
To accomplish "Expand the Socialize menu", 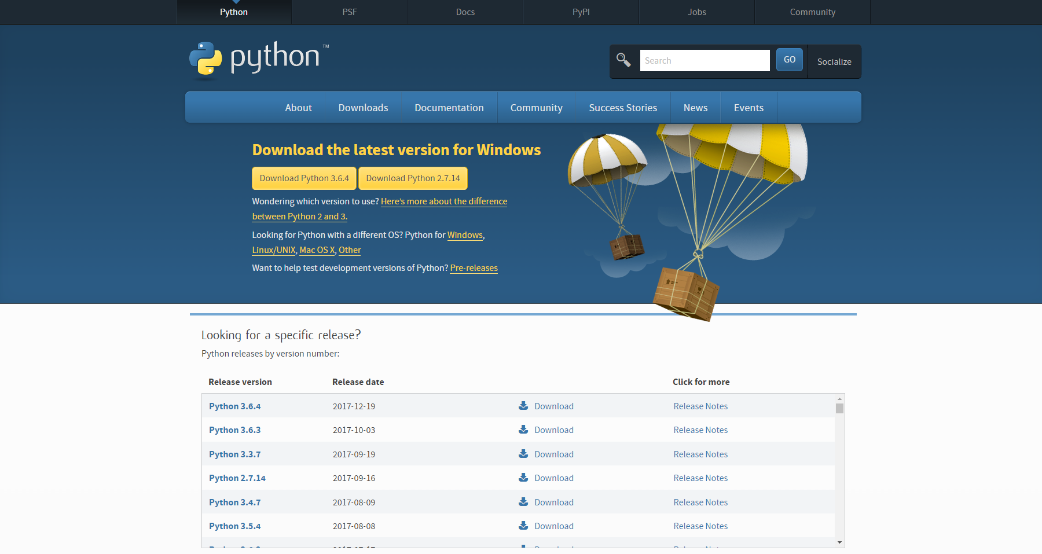I will 834,61.
